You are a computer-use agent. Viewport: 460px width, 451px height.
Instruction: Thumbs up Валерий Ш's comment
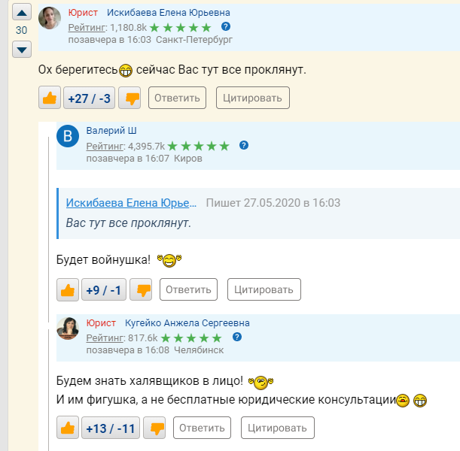[68, 289]
